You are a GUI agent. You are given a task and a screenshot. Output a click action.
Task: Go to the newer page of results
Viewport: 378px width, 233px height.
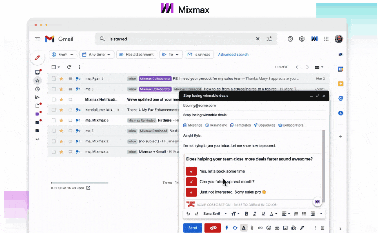pos(297,67)
